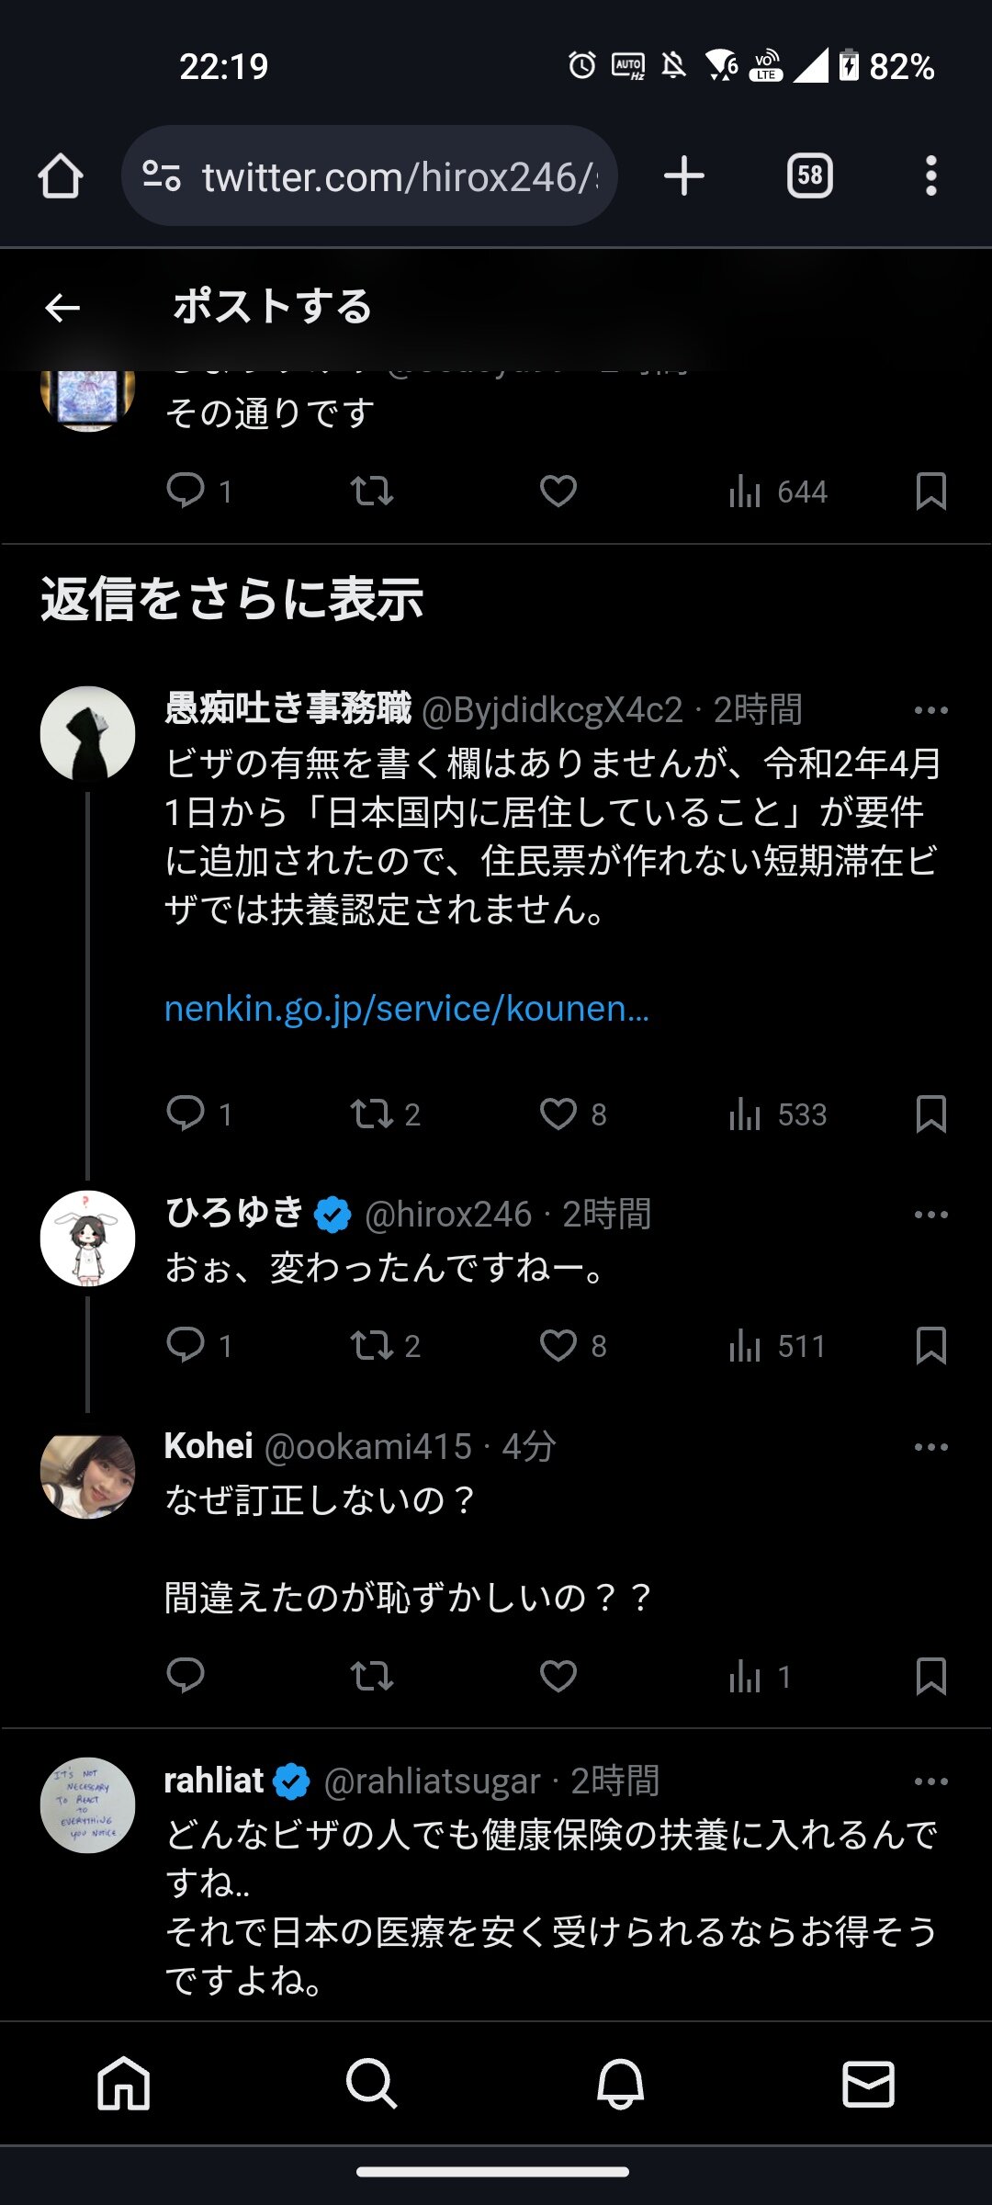Repost the 愚痴吐き事務職 reply

(372, 1114)
